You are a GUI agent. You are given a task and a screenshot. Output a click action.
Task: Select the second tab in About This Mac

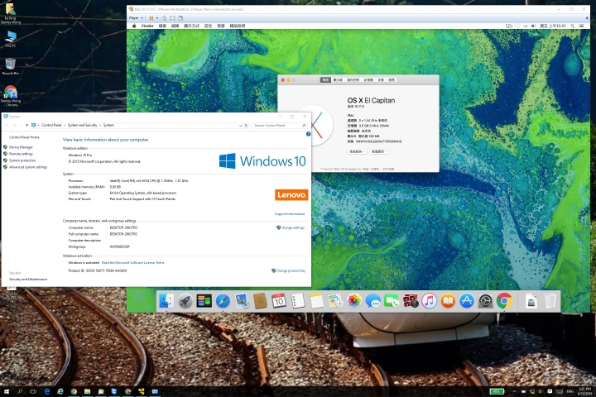coord(338,79)
